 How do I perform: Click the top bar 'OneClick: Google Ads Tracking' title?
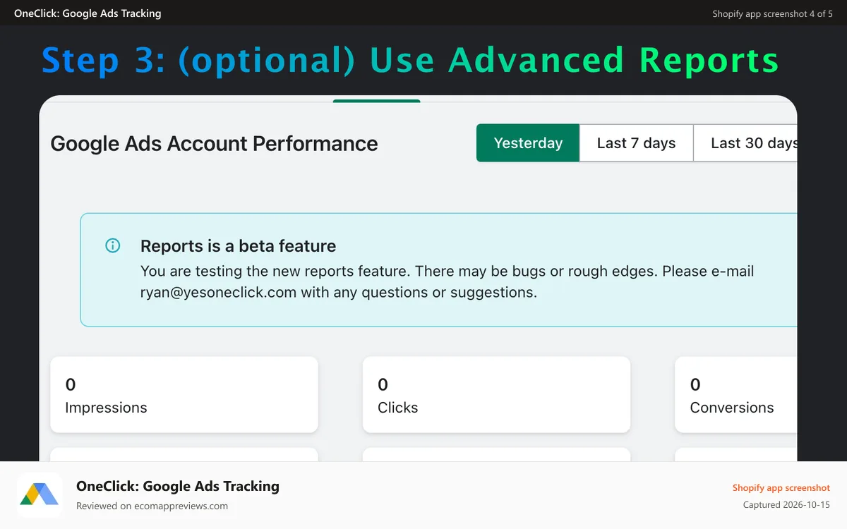(x=88, y=13)
